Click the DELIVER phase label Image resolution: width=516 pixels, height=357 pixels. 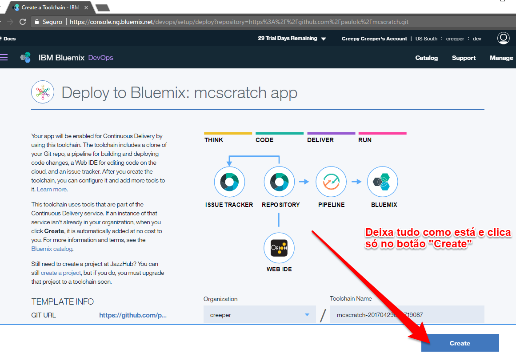click(320, 140)
